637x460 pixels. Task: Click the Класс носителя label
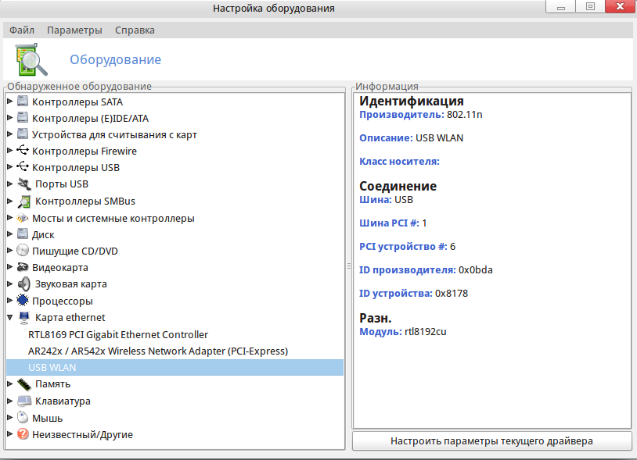(x=399, y=162)
